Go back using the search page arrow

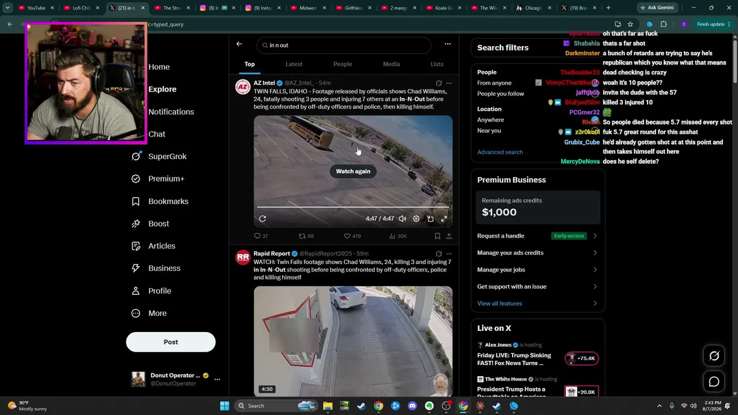coord(239,44)
